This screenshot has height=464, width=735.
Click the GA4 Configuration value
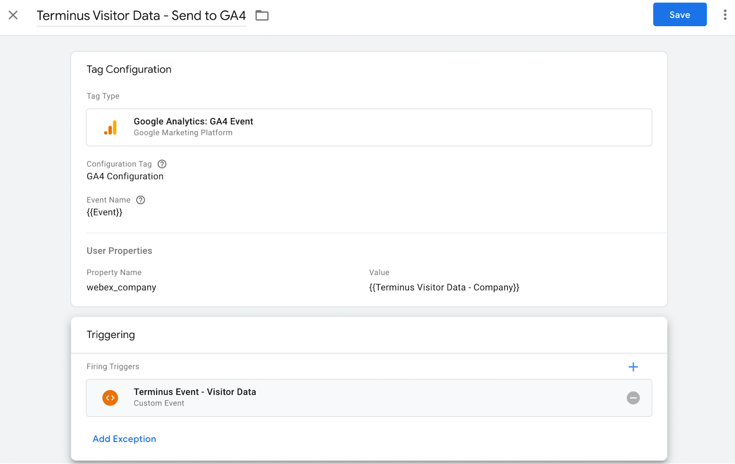[x=125, y=176]
